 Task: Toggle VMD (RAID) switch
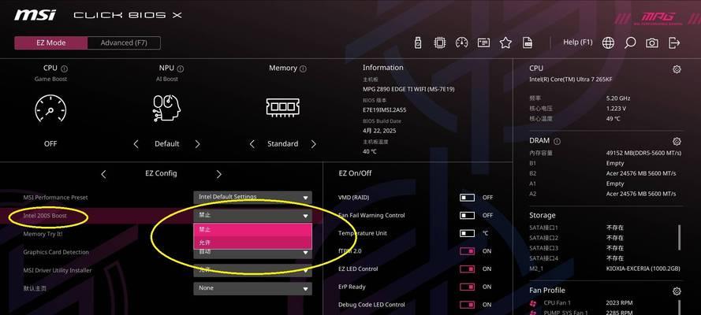(x=467, y=197)
